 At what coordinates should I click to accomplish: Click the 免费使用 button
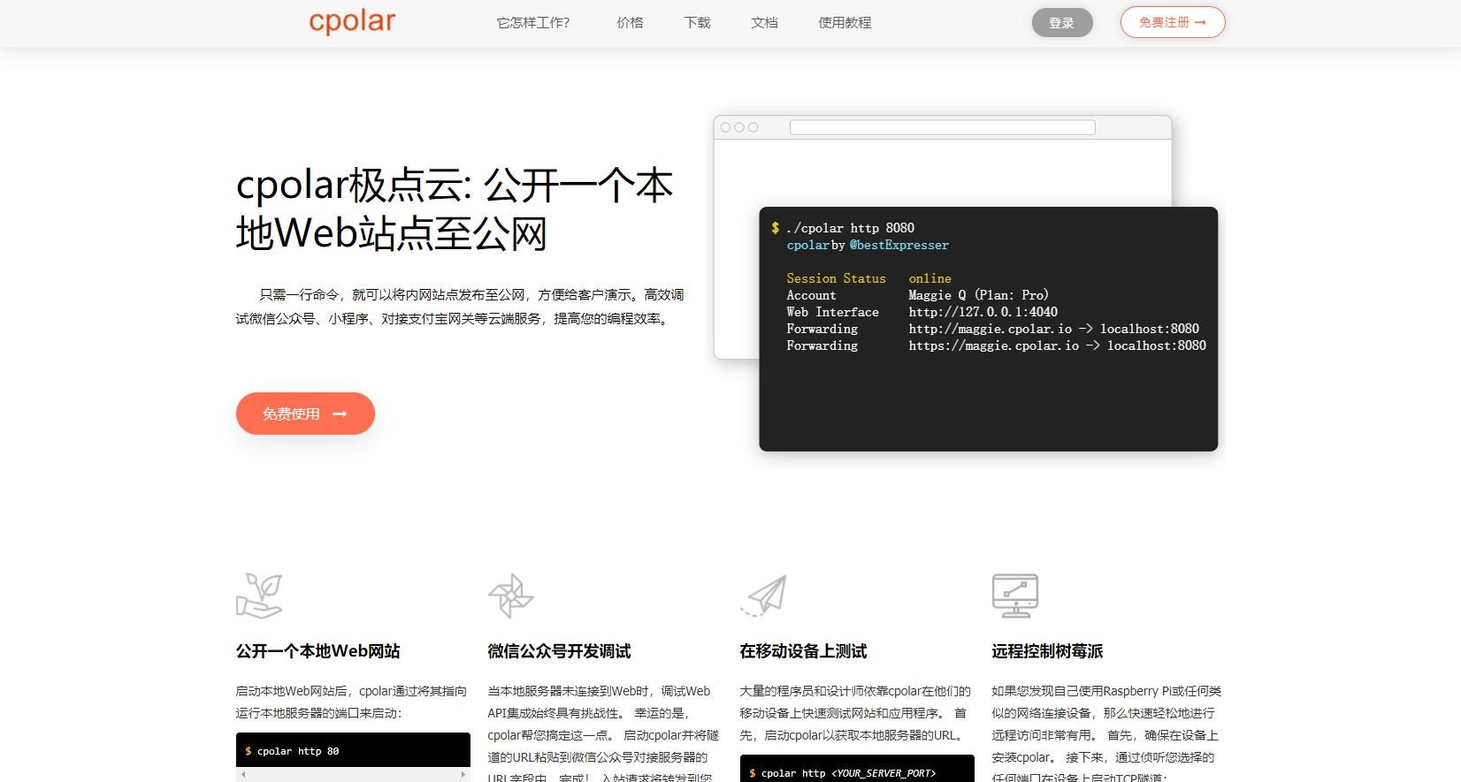(x=305, y=414)
